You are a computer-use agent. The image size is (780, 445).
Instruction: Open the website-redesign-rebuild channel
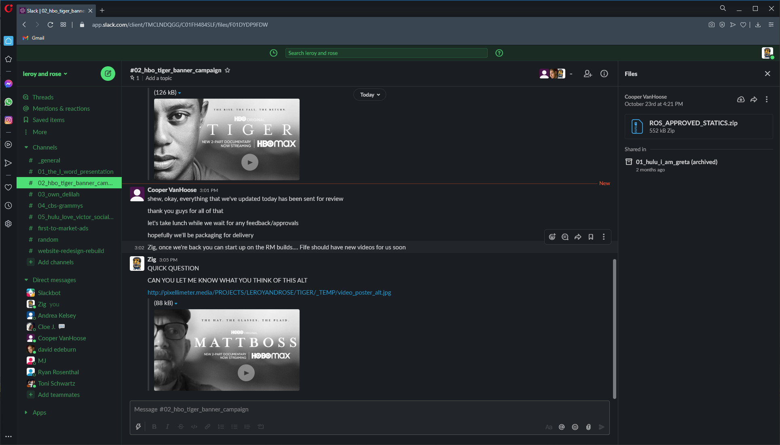71,251
